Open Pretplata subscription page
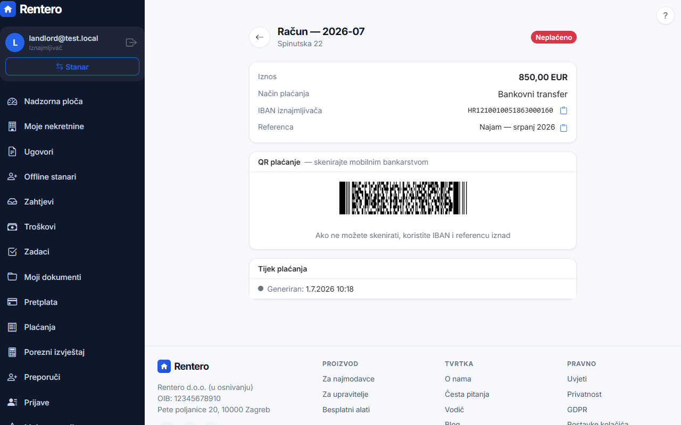This screenshot has height=425, width=681. [x=72, y=302]
